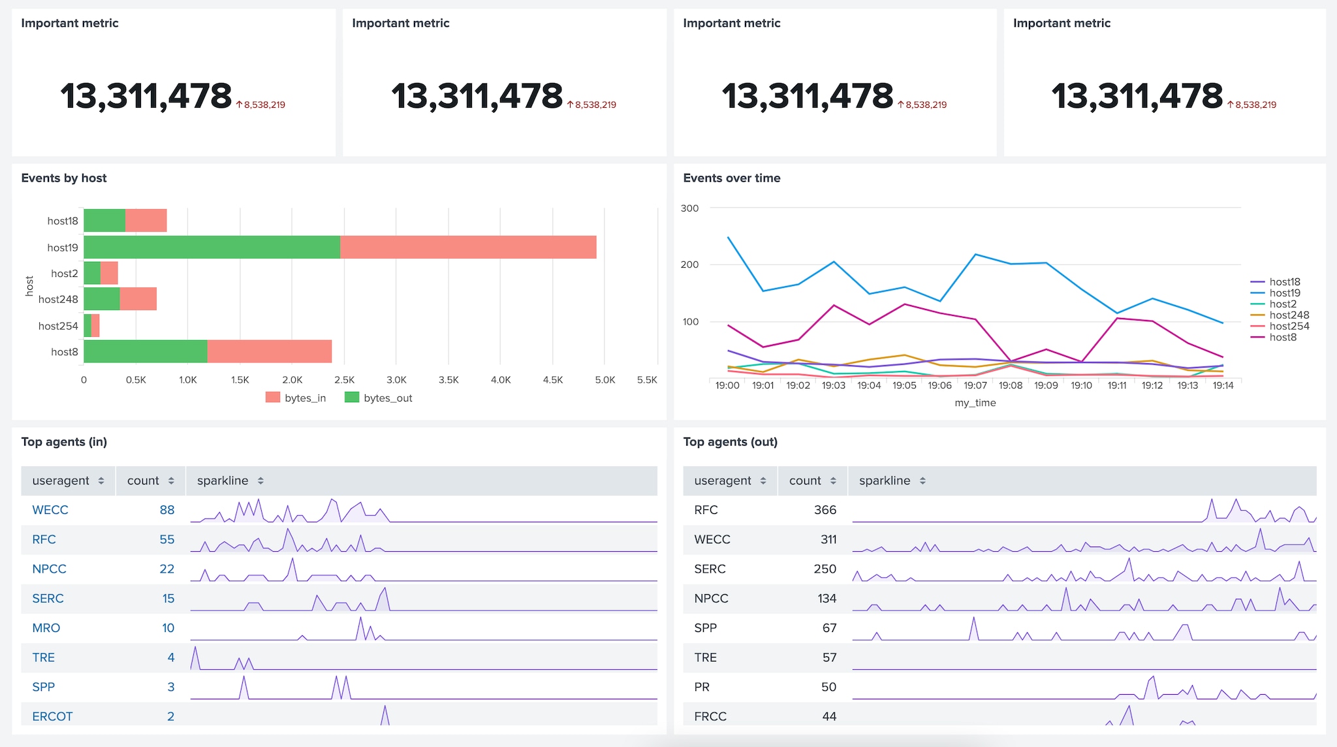Click the SERC sparkline in Top agents (out)

point(1084,570)
